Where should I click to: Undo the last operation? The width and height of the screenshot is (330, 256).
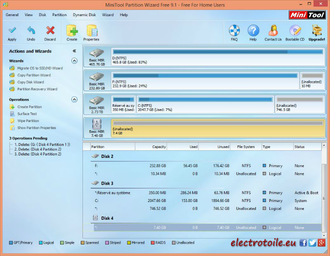click(x=31, y=33)
